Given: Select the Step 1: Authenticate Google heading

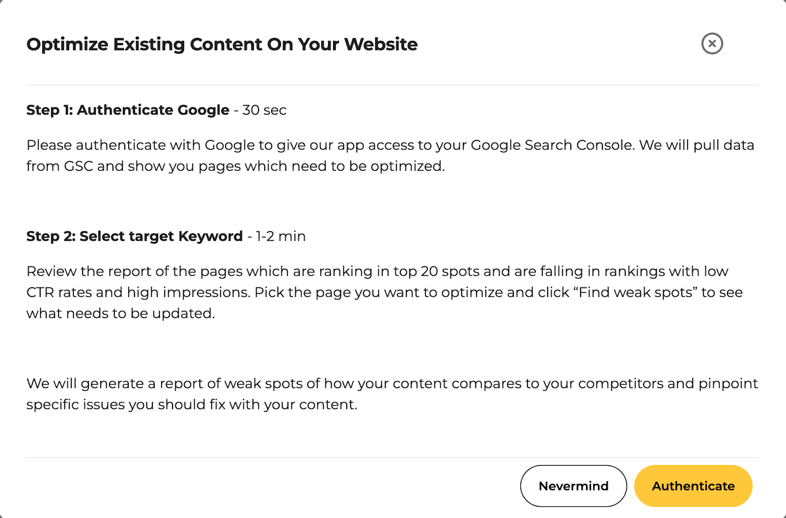Looking at the screenshot, I should 128,110.
